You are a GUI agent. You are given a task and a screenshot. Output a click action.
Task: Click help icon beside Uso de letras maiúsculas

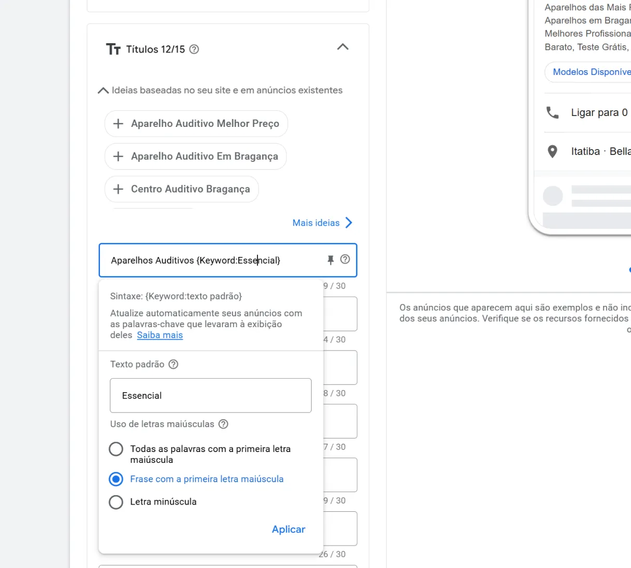pos(223,424)
